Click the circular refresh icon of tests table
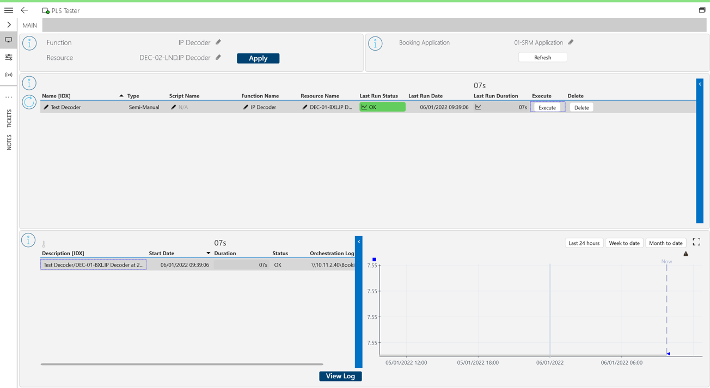Screen dimensions: 710x388 click(29, 102)
